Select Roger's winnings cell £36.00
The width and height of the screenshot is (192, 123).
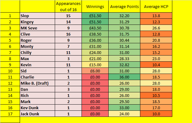pos(95,40)
